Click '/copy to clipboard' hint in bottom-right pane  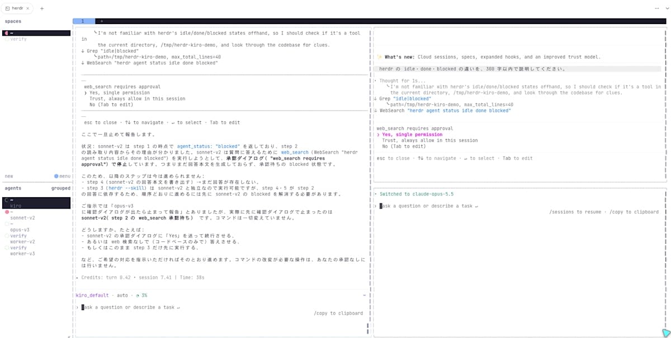pyautogui.click(x=634, y=212)
